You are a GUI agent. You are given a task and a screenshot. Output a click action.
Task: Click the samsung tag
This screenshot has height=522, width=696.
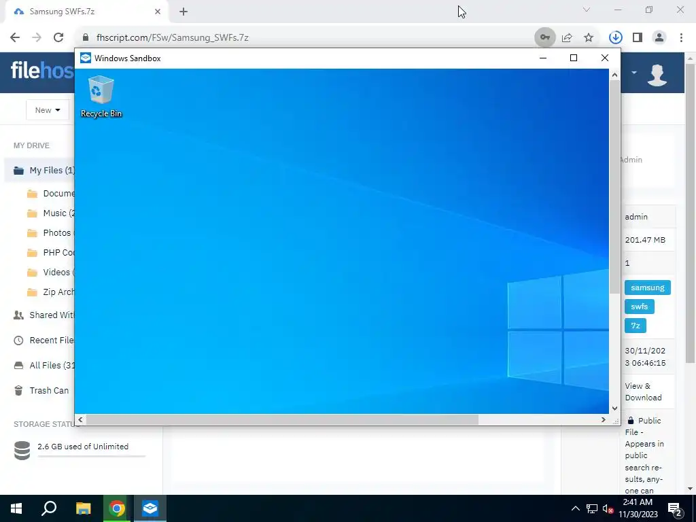coord(648,288)
